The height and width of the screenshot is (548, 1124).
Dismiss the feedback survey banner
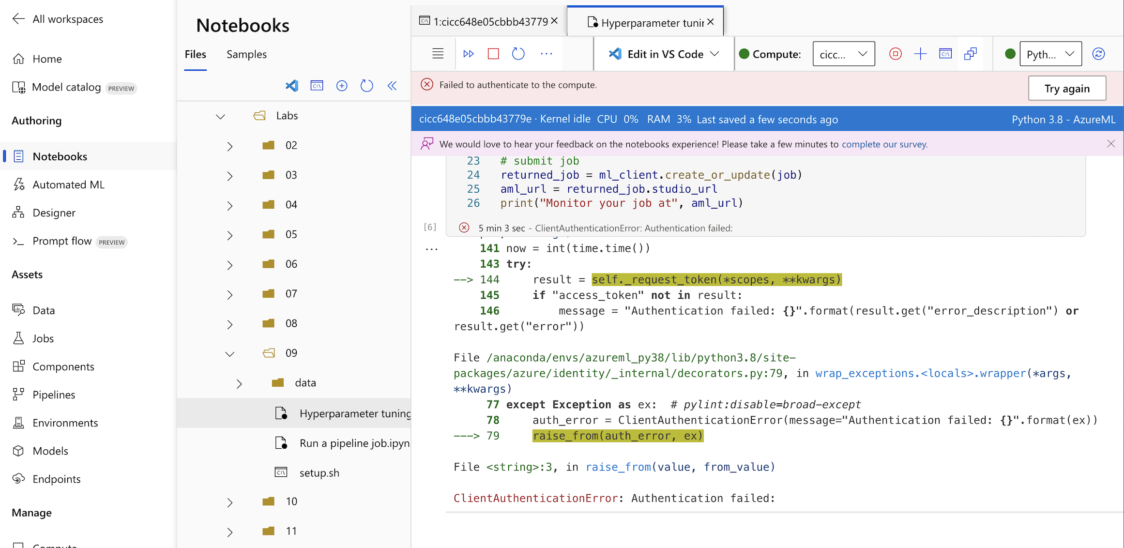click(x=1111, y=143)
